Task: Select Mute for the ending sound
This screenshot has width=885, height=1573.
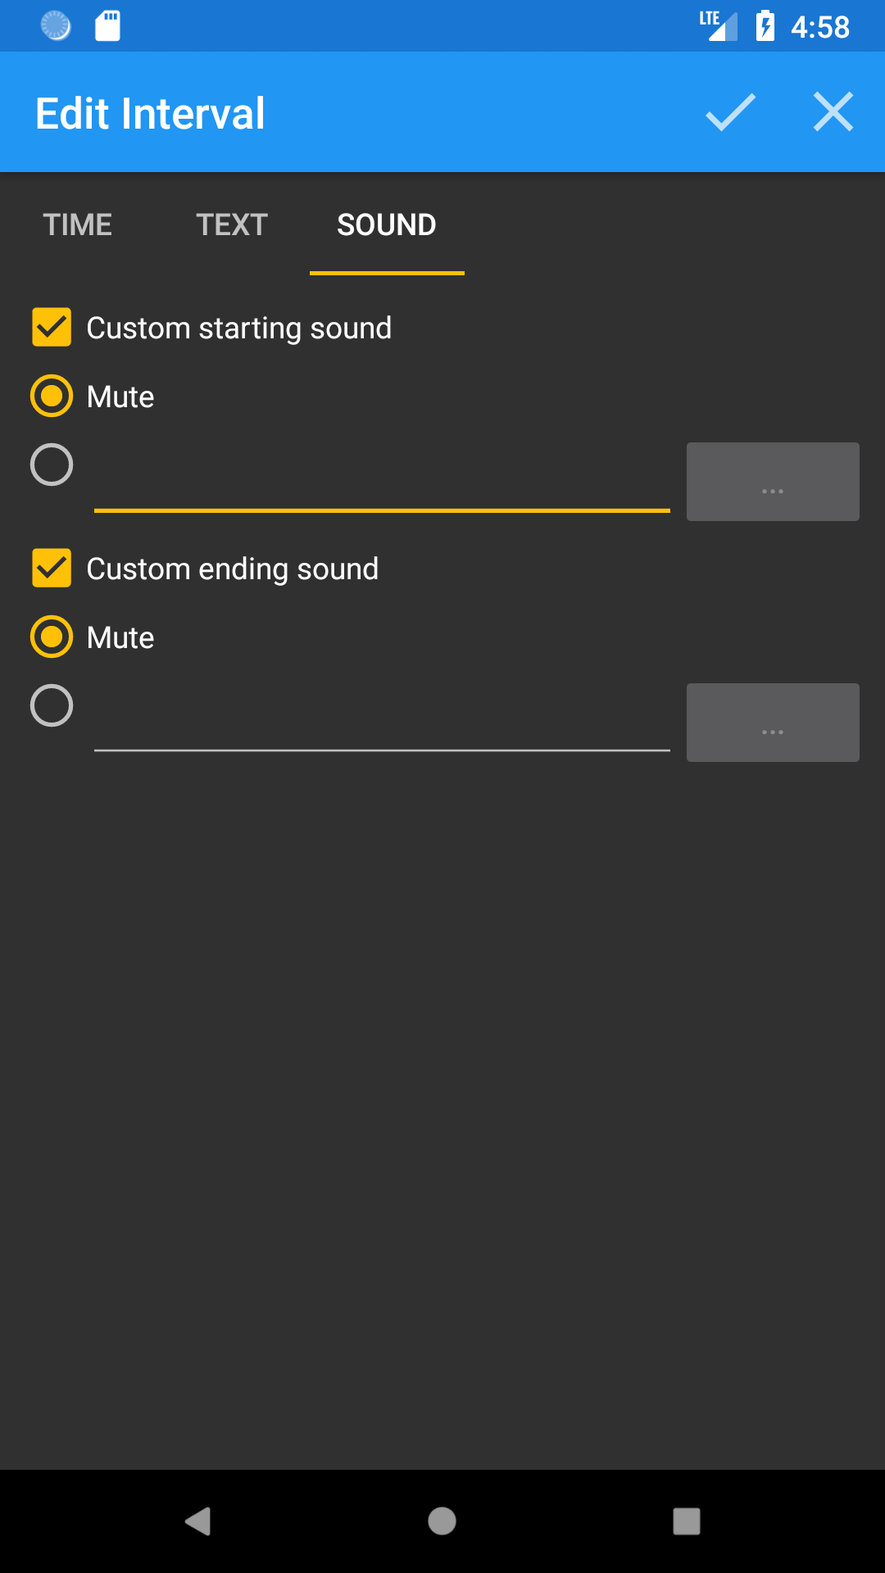Action: point(52,637)
